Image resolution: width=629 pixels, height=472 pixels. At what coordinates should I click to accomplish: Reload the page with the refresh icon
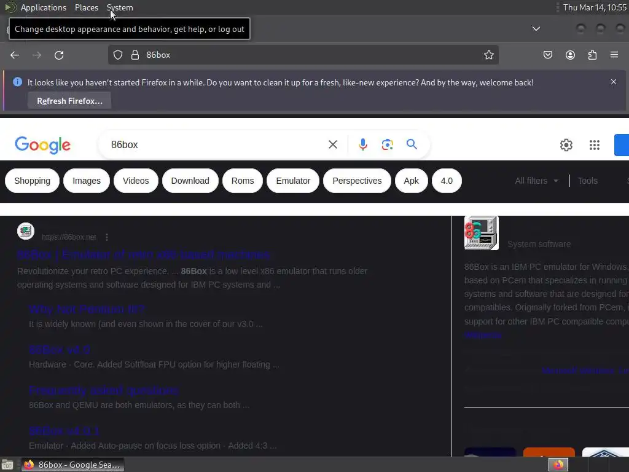[59, 55]
